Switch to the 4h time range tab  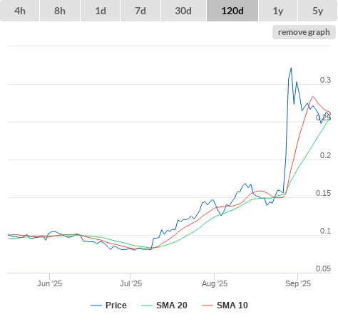pyautogui.click(x=20, y=11)
